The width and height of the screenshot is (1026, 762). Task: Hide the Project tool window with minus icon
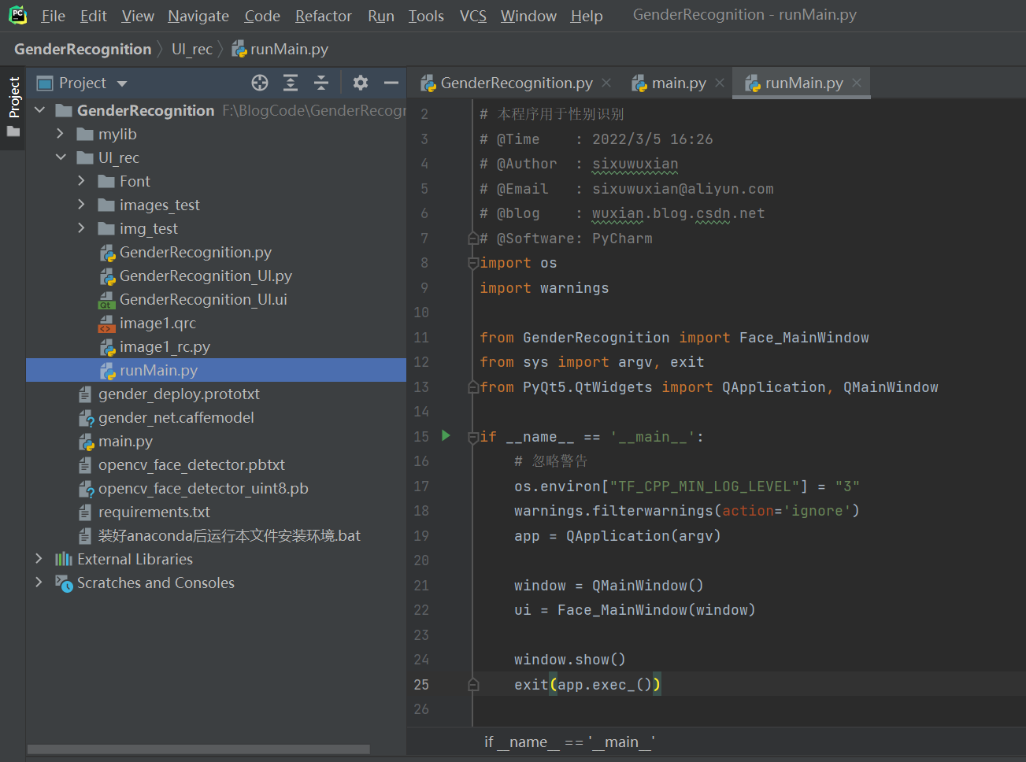[391, 83]
